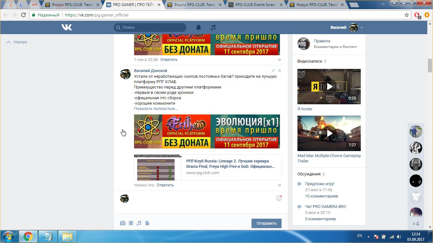Image resolution: width=433 pixels, height=243 pixels.
Task: Open the white dog avatar chat in sidebar
Action: point(416,197)
